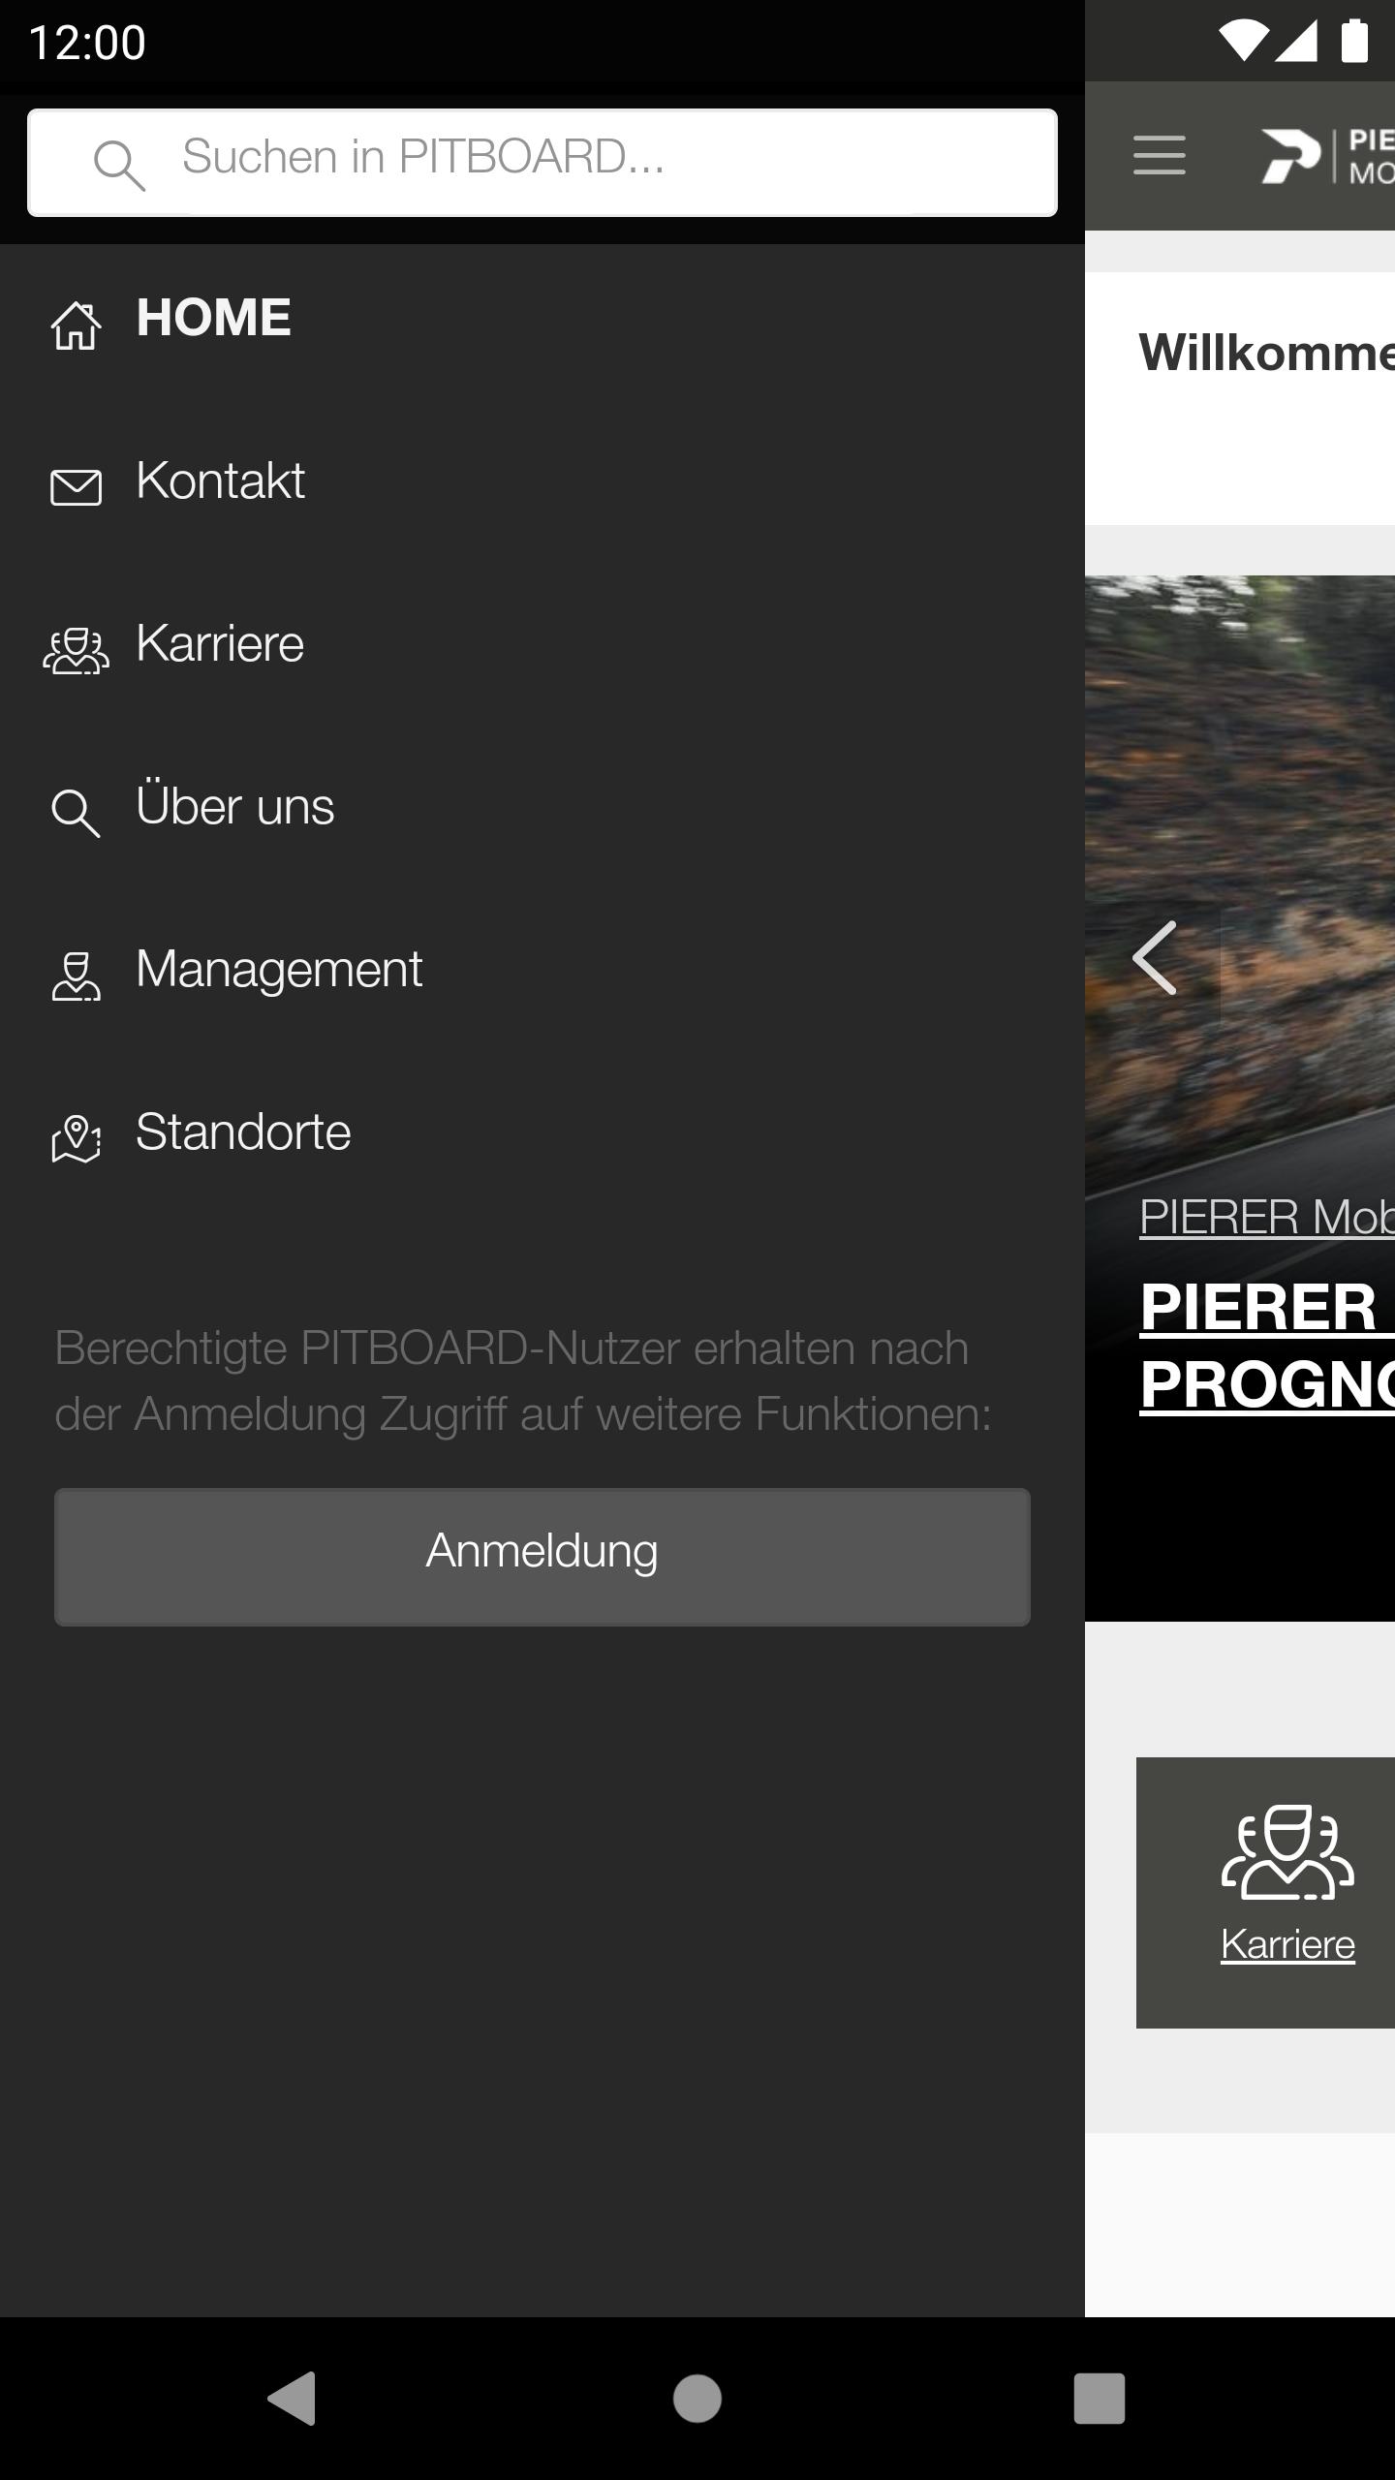
Task: Tap the Android back navigation button
Action: tap(292, 2399)
